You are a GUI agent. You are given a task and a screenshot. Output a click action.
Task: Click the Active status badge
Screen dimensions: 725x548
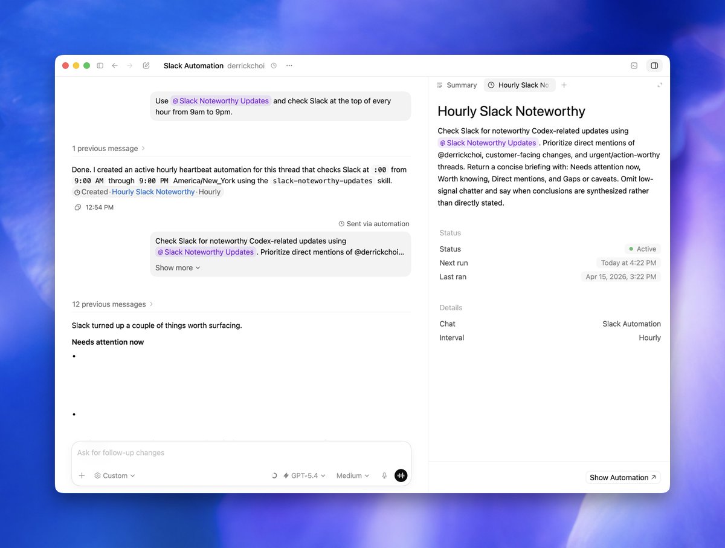643,249
